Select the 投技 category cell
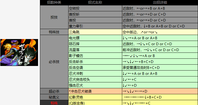Screen dimensions: 198x105 pos(54,17)
